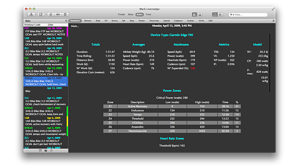Click the stopwatch icon below ride list
The height and width of the screenshot is (168, 299).
coord(51,151)
